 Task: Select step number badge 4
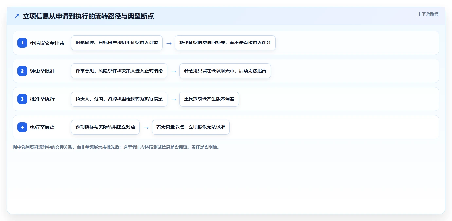[x=22, y=127]
